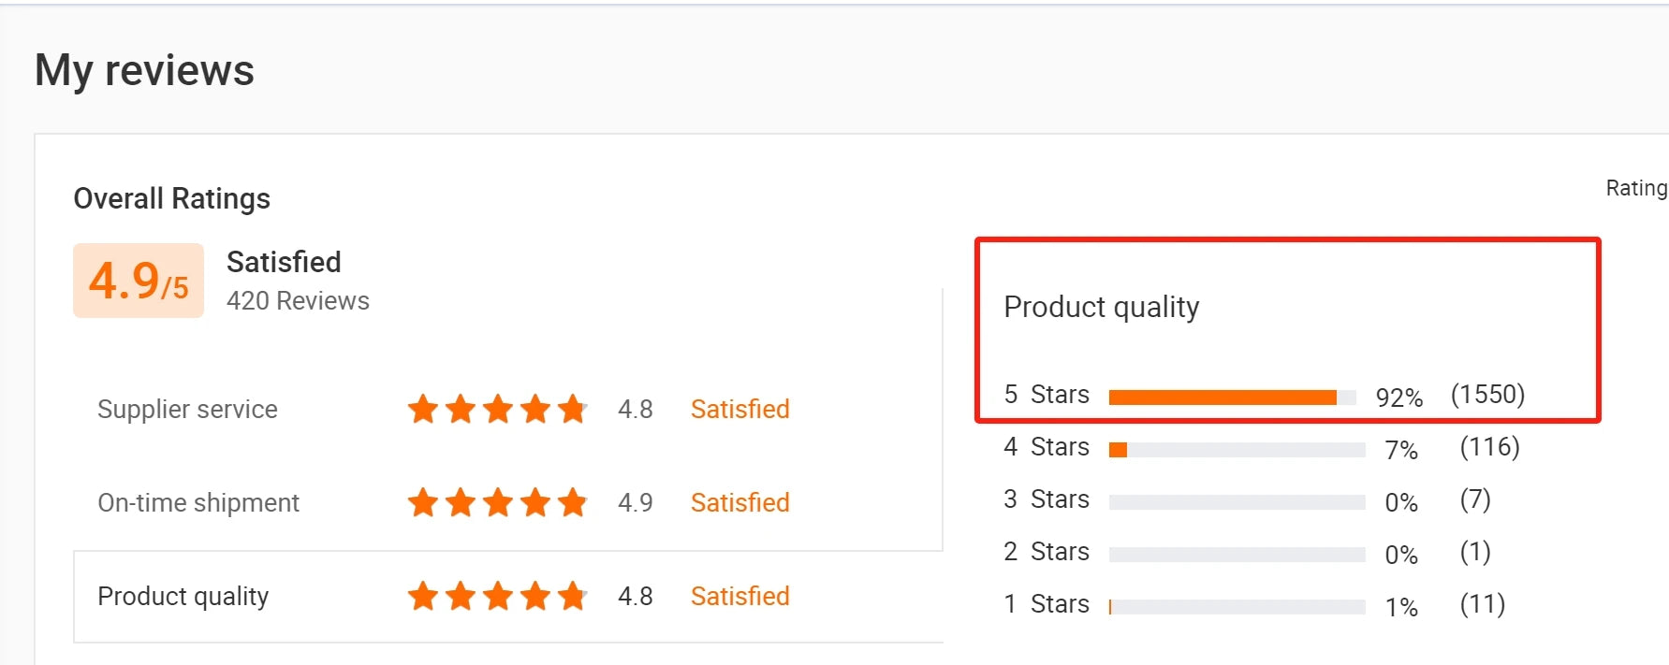This screenshot has width=1669, height=665.
Task: Click the 5 Stars progress bar
Action: click(x=1232, y=398)
